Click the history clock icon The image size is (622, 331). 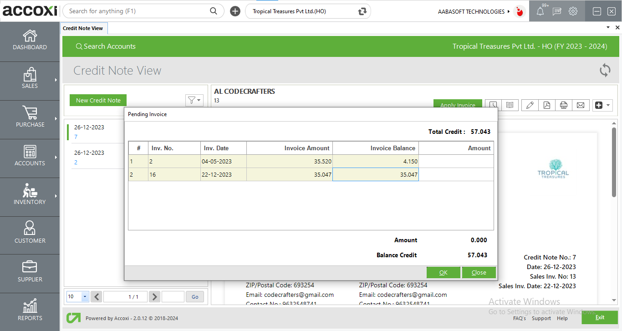pyautogui.click(x=493, y=105)
